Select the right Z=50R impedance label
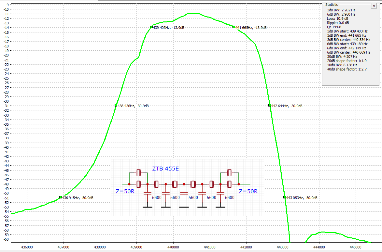 coord(248,192)
